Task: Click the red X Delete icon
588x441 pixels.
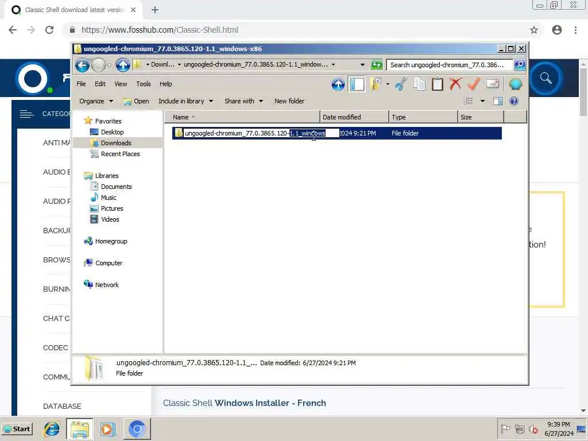Action: (x=455, y=84)
